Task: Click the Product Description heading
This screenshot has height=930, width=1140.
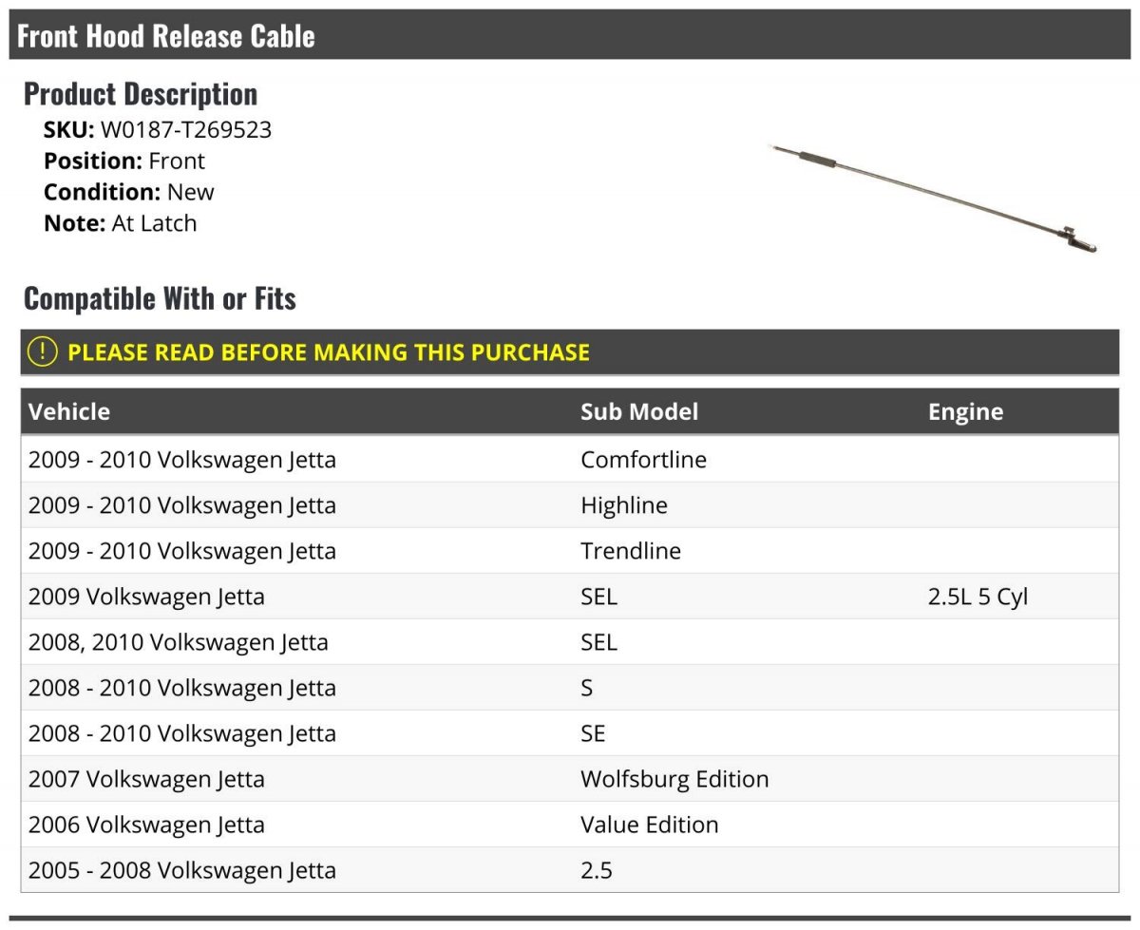Action: (x=141, y=94)
